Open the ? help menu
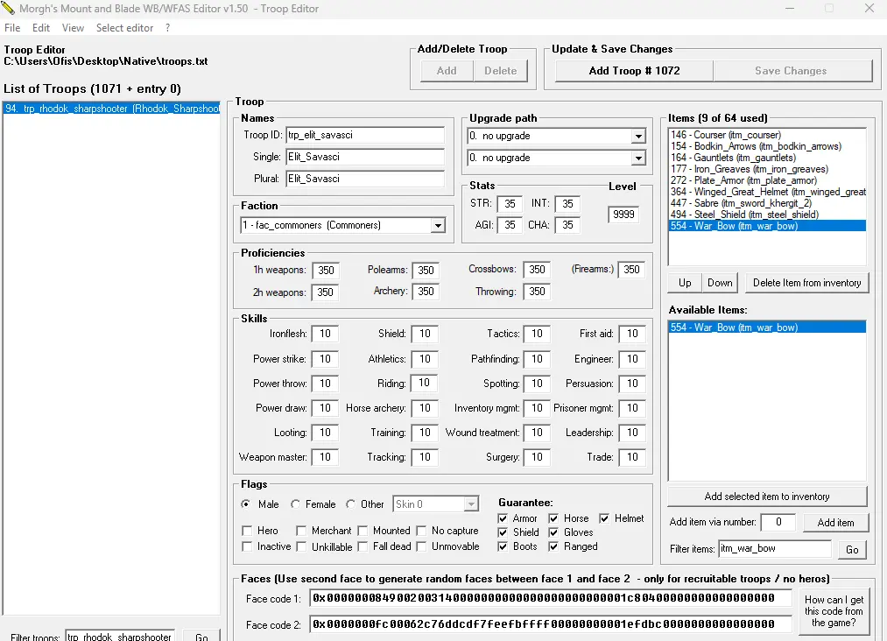This screenshot has height=641, width=887. tap(167, 28)
